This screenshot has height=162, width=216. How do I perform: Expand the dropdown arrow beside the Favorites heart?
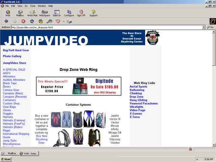pyautogui.click(x=63, y=21)
